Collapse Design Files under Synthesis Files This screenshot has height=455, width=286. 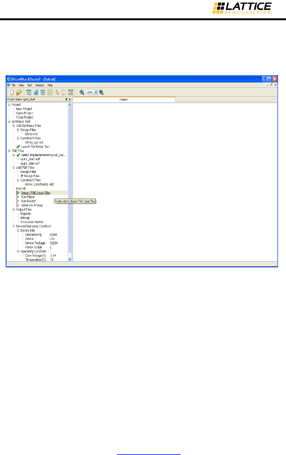[18, 130]
